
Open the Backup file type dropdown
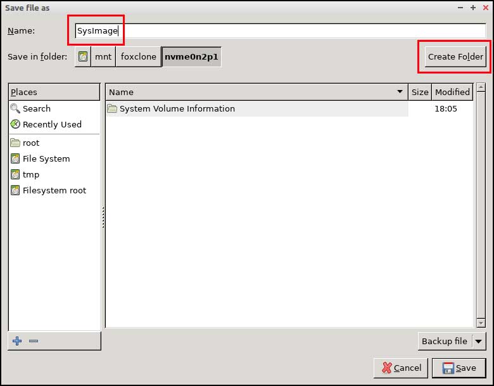452,341
